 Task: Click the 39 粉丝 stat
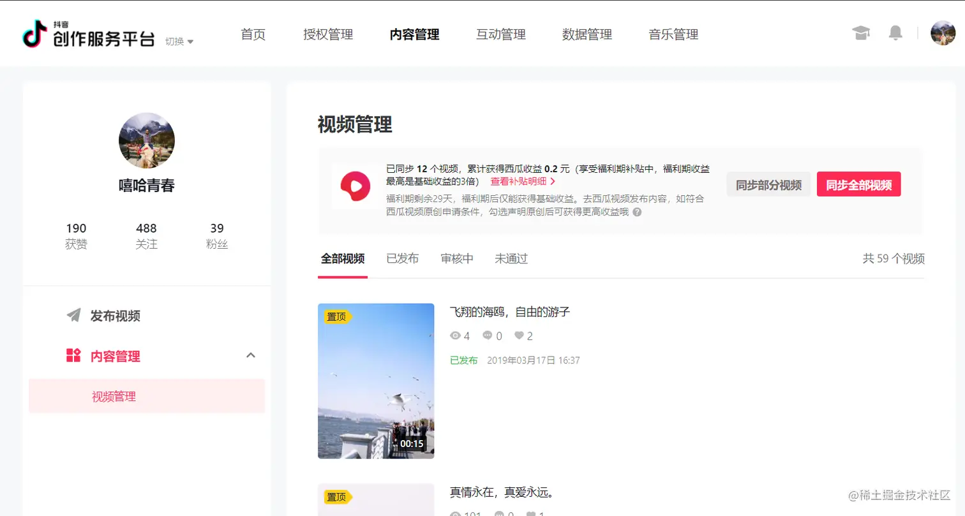coord(217,236)
